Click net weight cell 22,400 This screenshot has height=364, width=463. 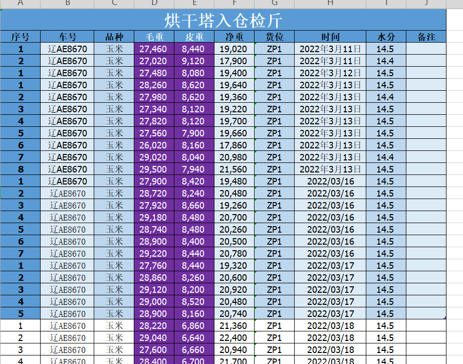[235, 338]
